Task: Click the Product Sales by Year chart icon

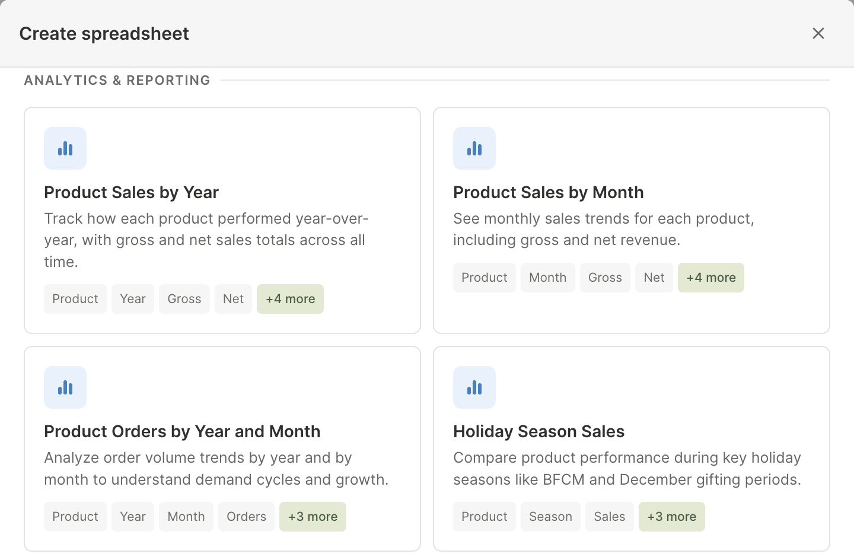Action: pos(65,148)
